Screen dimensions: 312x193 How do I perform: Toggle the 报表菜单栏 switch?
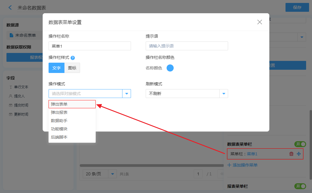(300, 186)
